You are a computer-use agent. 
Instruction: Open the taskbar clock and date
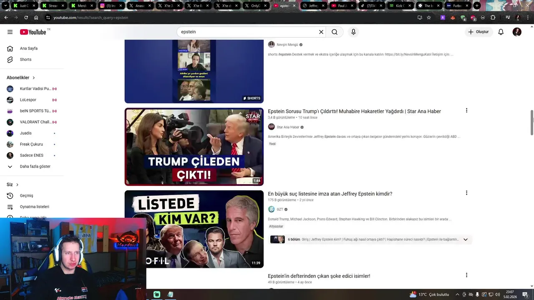point(510,295)
